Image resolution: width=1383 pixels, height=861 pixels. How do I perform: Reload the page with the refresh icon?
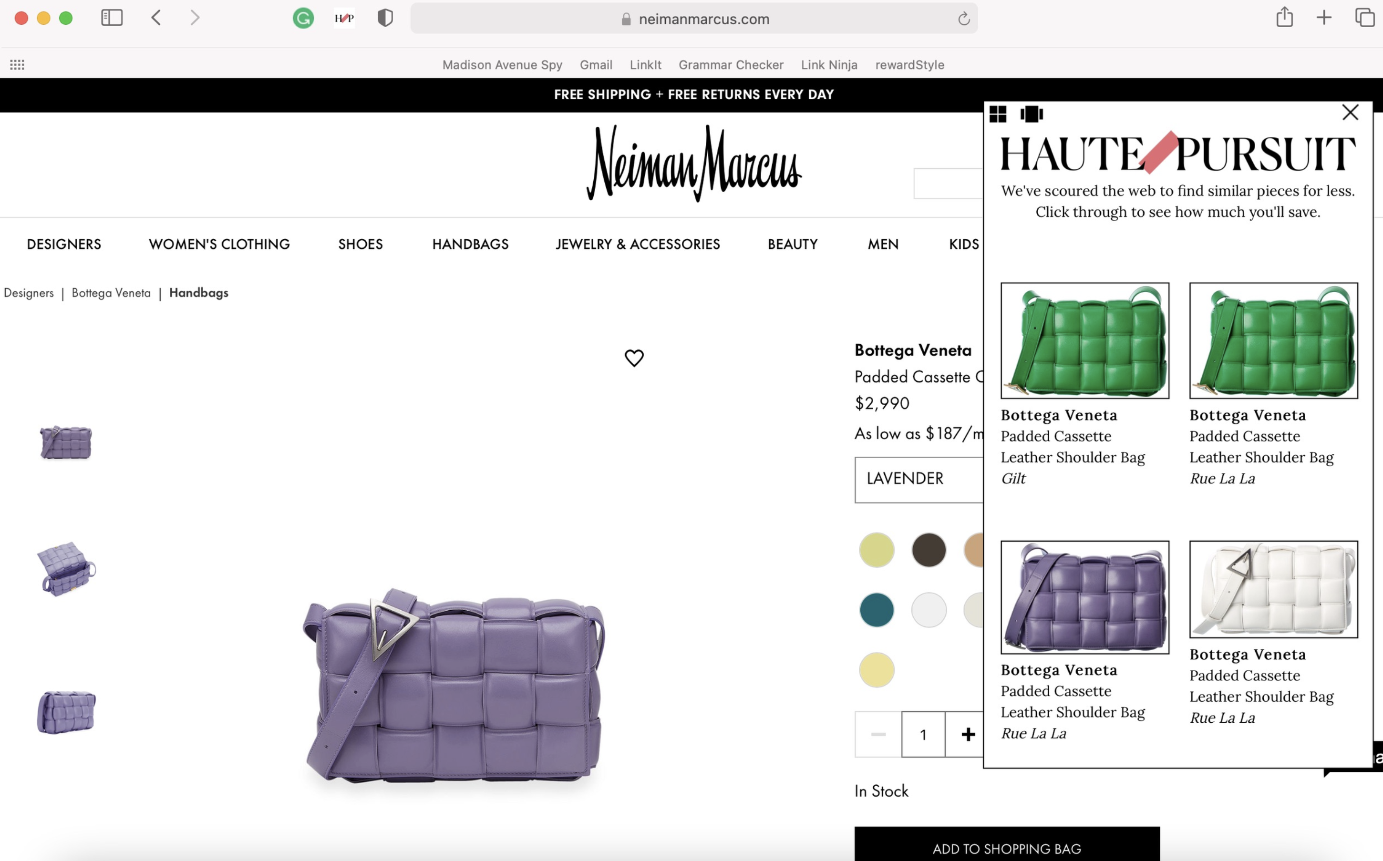pos(964,19)
